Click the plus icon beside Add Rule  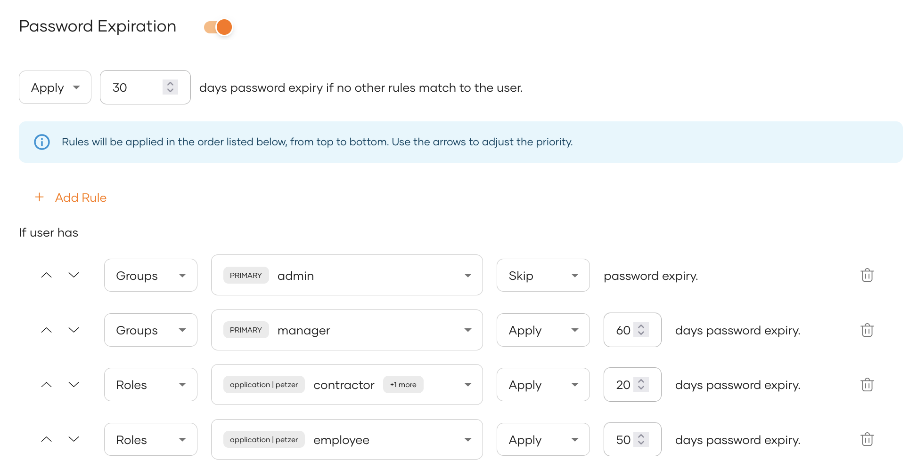tap(39, 197)
